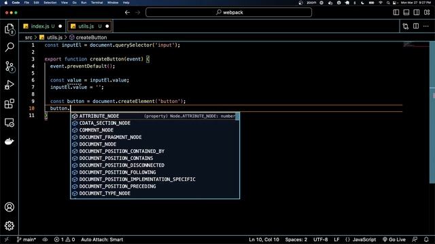Open the Selection menu
435x244 pixels.
(x=50, y=3)
